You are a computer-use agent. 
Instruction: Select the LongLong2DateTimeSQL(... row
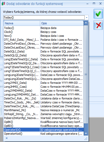click(x=44, y=75)
